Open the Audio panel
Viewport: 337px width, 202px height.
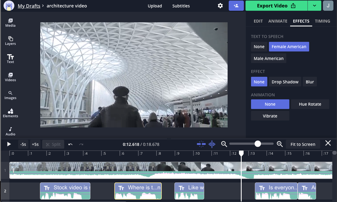[x=10, y=131]
